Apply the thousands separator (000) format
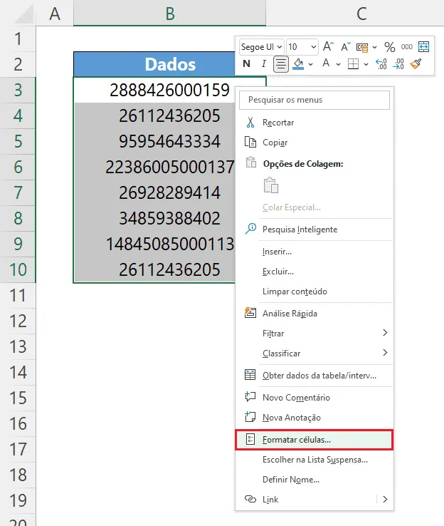 [x=406, y=47]
